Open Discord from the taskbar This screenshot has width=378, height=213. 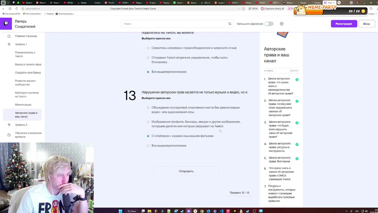(189, 211)
